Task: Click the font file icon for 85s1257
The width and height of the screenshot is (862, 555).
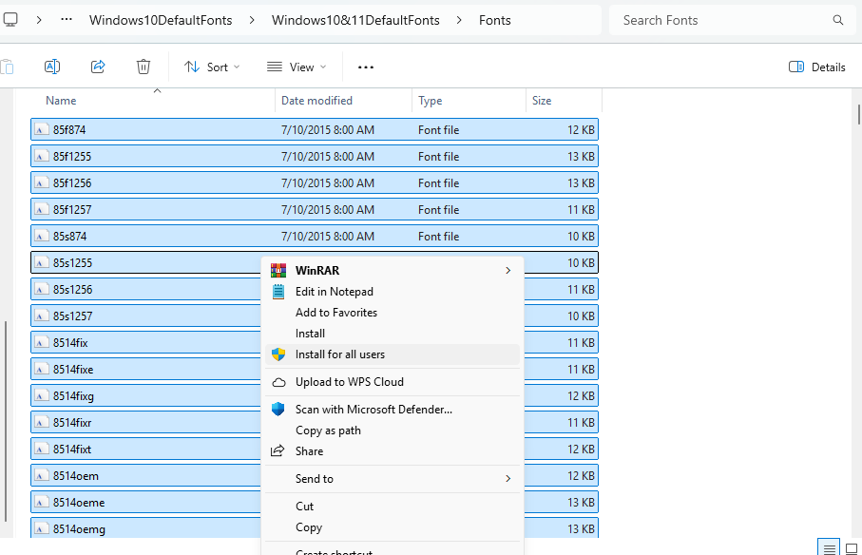Action: (x=41, y=316)
